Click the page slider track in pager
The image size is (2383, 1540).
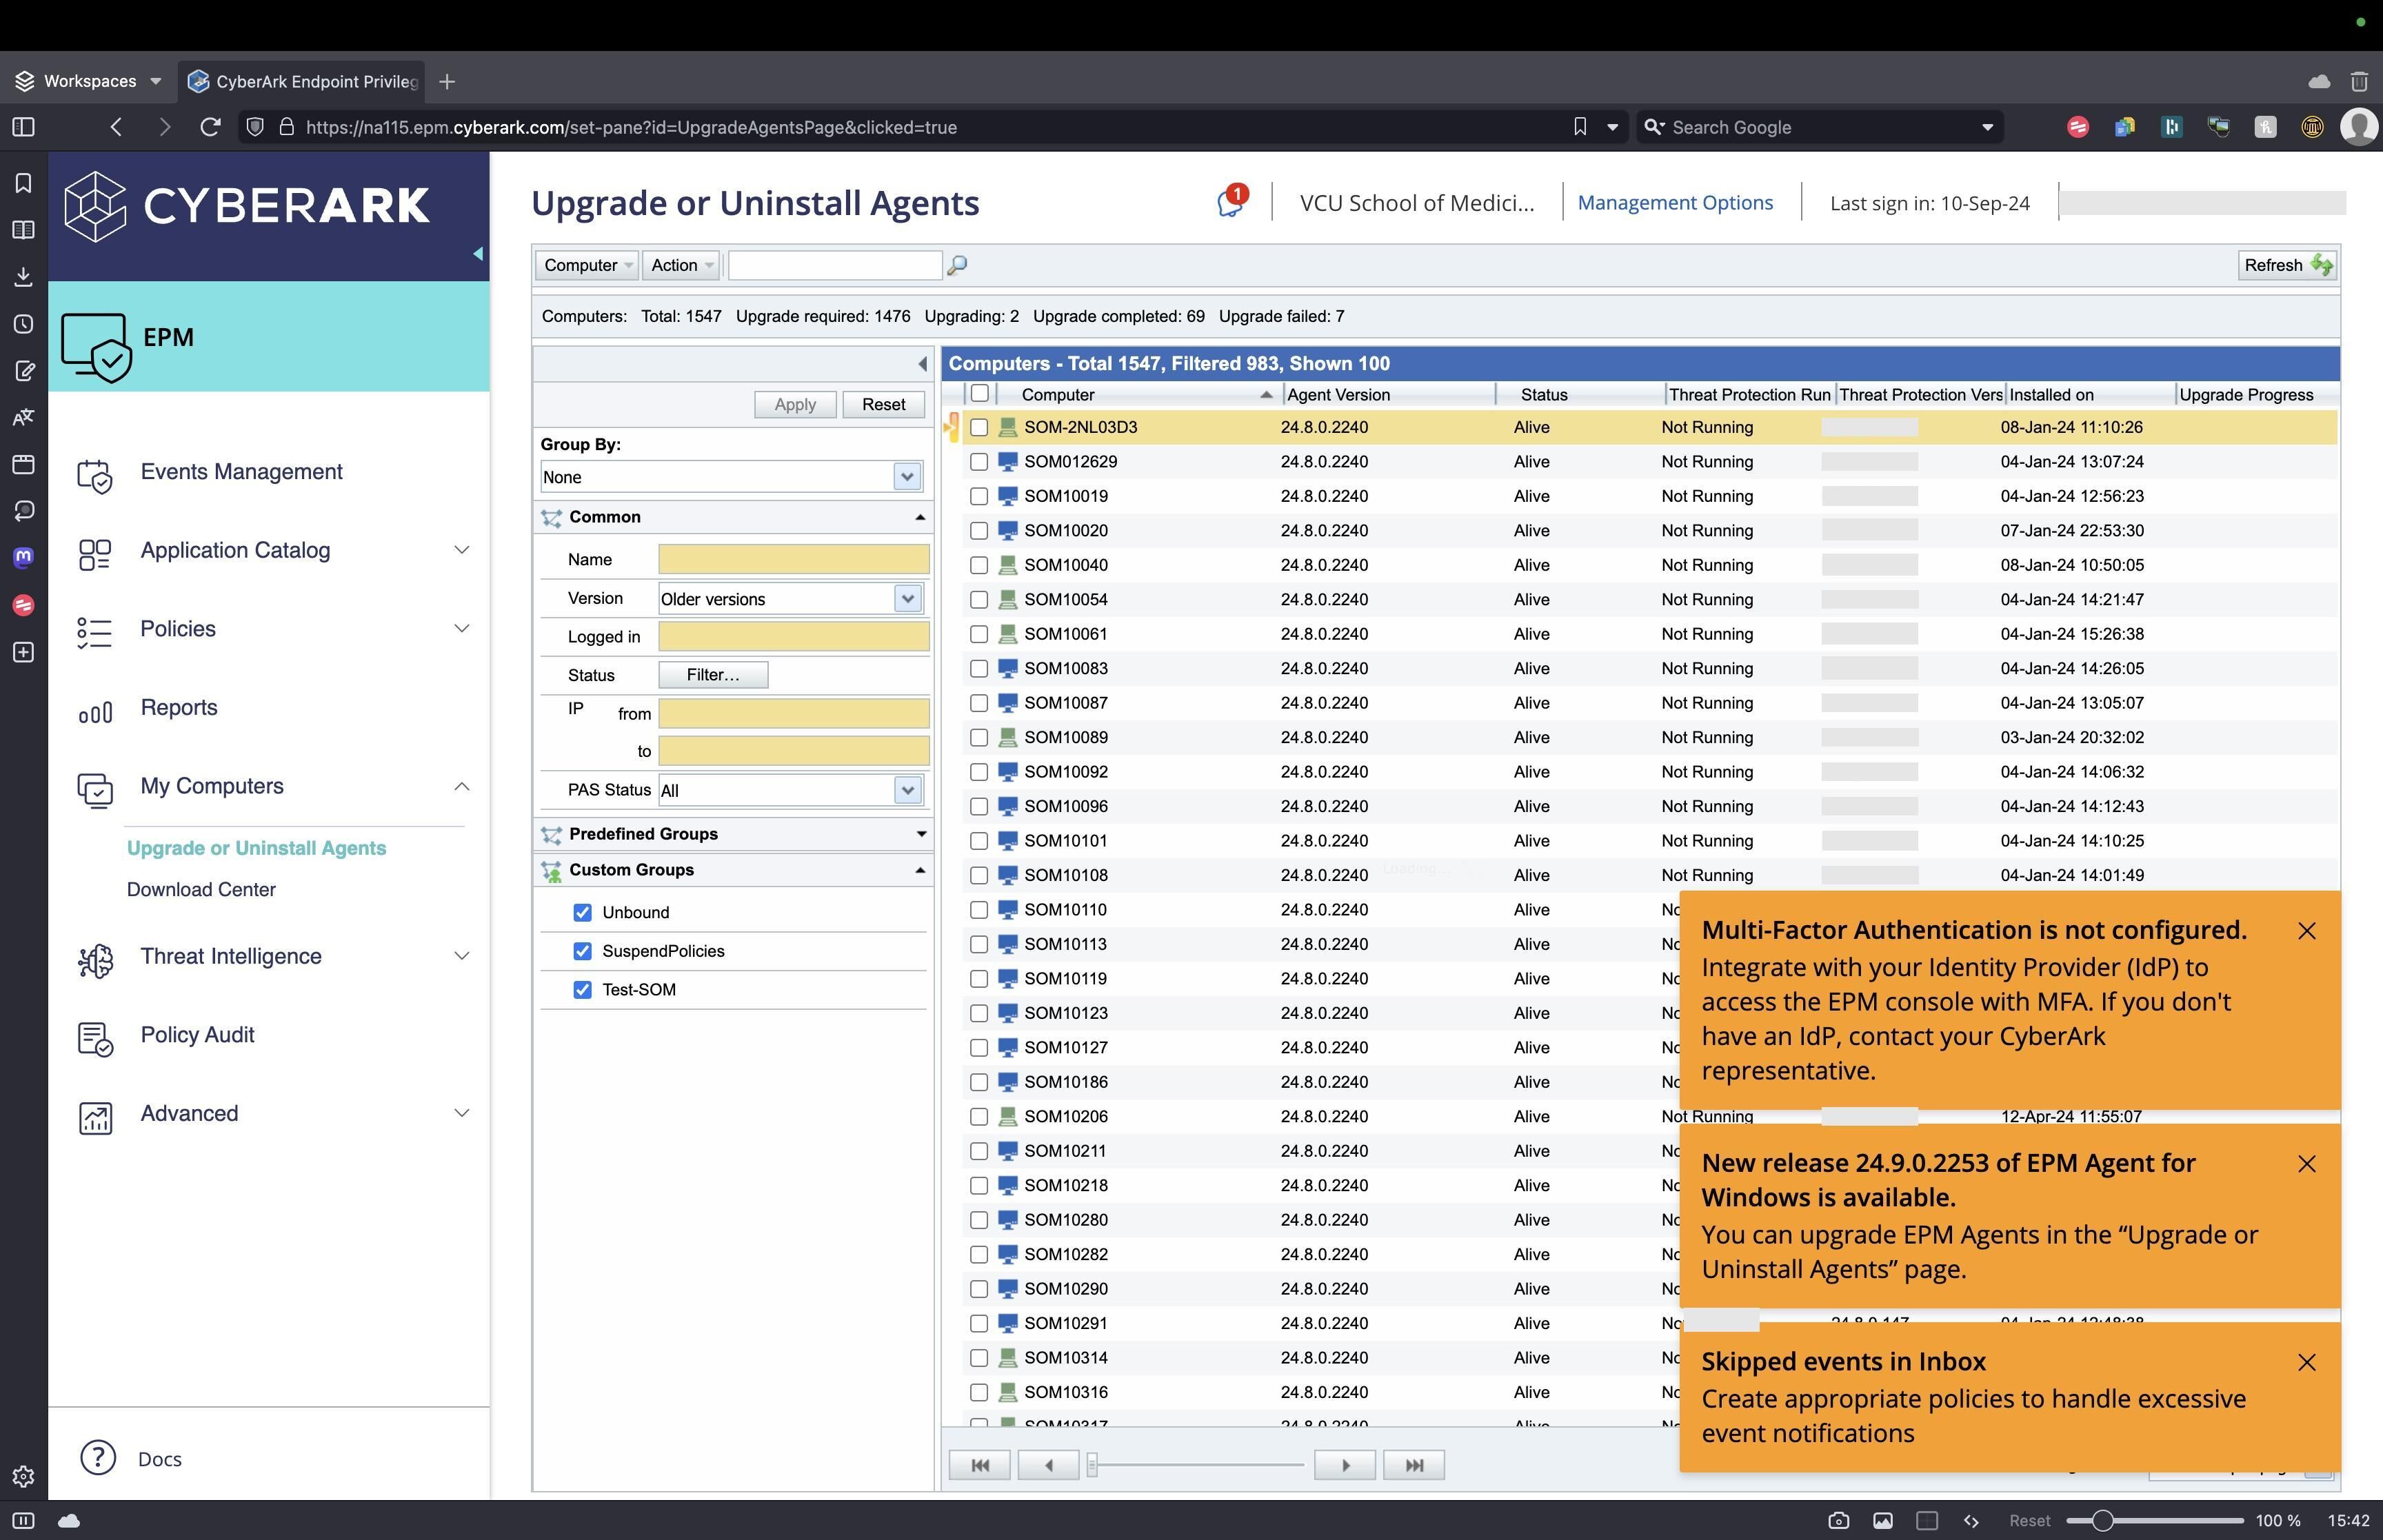pos(1200,1465)
